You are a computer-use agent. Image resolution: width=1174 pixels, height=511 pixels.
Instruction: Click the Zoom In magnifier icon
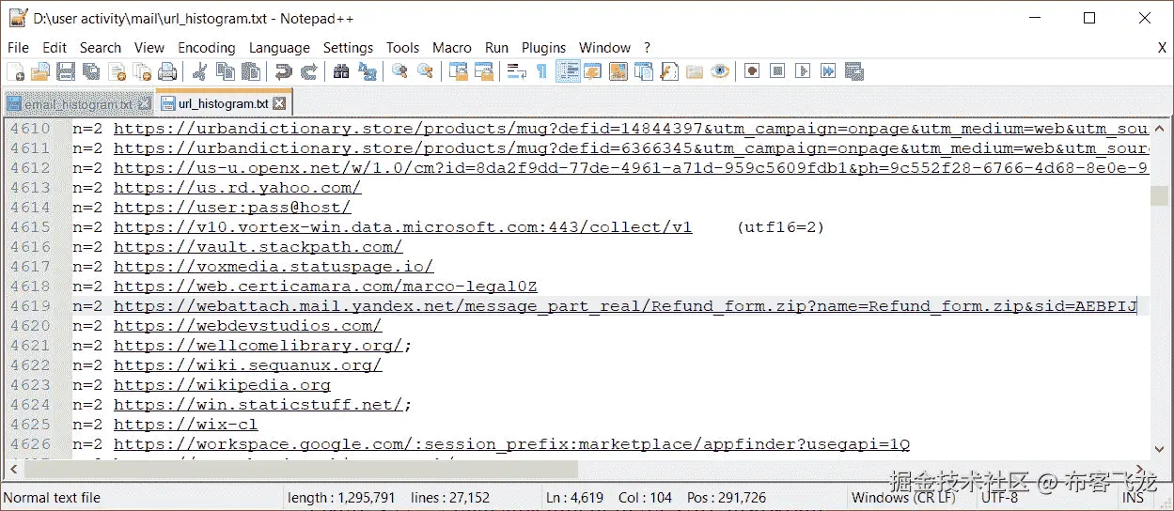point(399,71)
